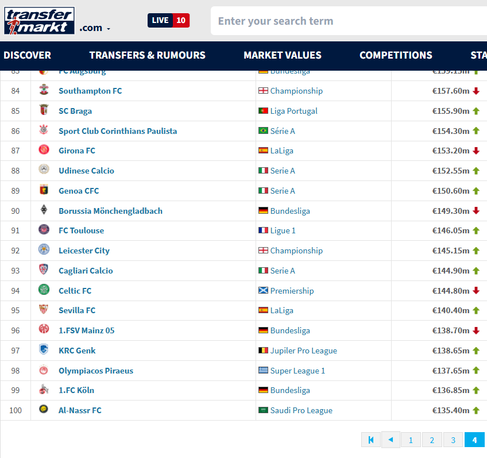Click the Transfermarkt logo
The image size is (487, 458).
click(x=40, y=21)
